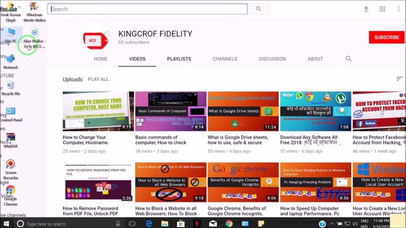Image resolution: width=406 pixels, height=228 pixels.
Task: Open the sort by icon for uploads
Action: 399,79
